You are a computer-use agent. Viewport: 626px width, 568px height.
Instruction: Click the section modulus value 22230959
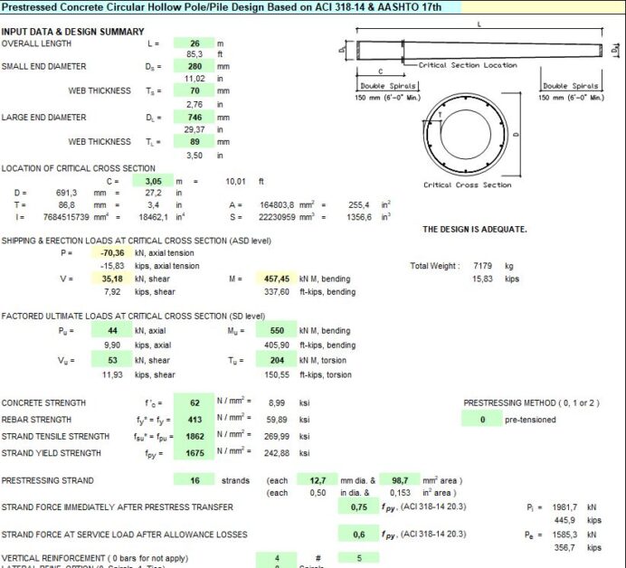tap(277, 217)
